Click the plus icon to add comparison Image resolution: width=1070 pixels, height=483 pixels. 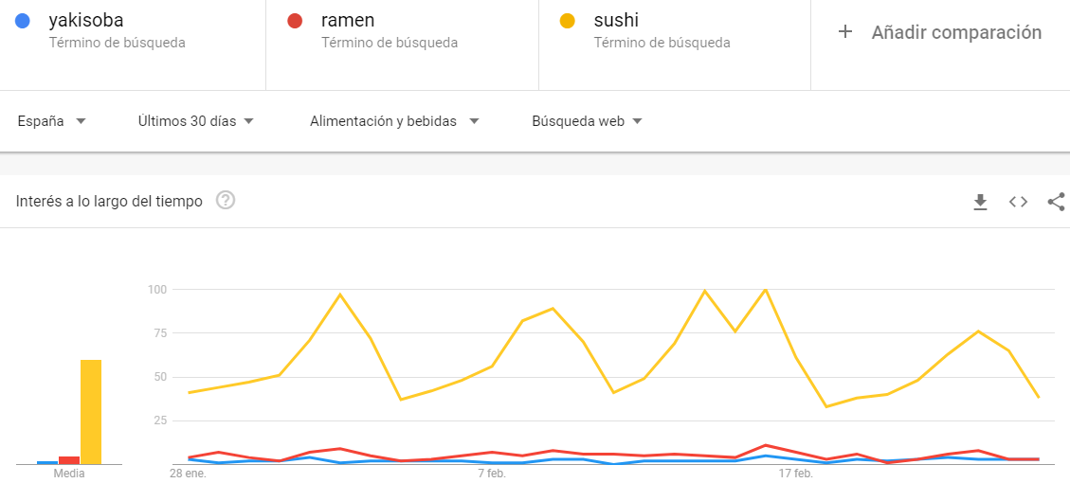point(844,32)
